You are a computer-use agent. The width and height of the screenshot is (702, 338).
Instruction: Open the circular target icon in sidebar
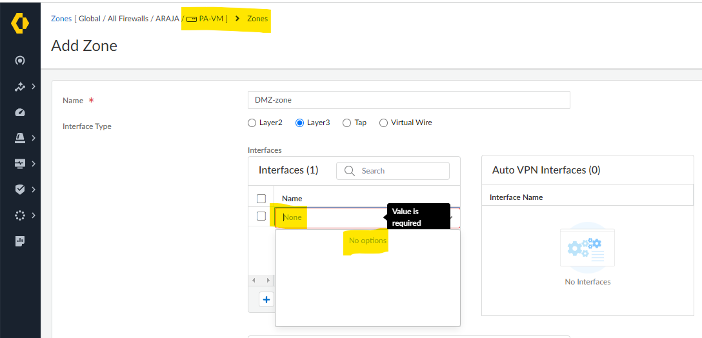pyautogui.click(x=20, y=61)
